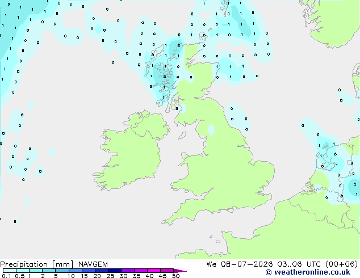Click the purple over-50 arrow at legend end
360x278 pixels.
(x=180, y=271)
